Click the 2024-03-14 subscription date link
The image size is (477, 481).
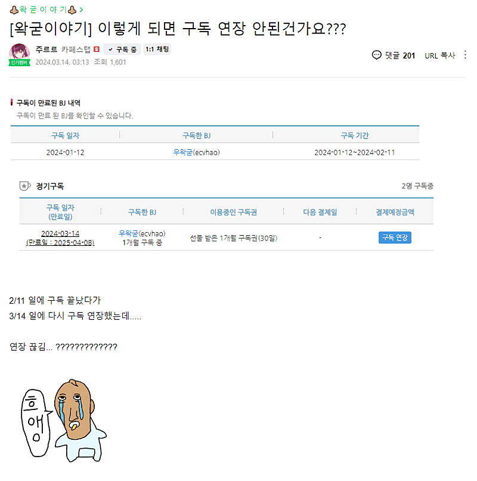point(60,233)
